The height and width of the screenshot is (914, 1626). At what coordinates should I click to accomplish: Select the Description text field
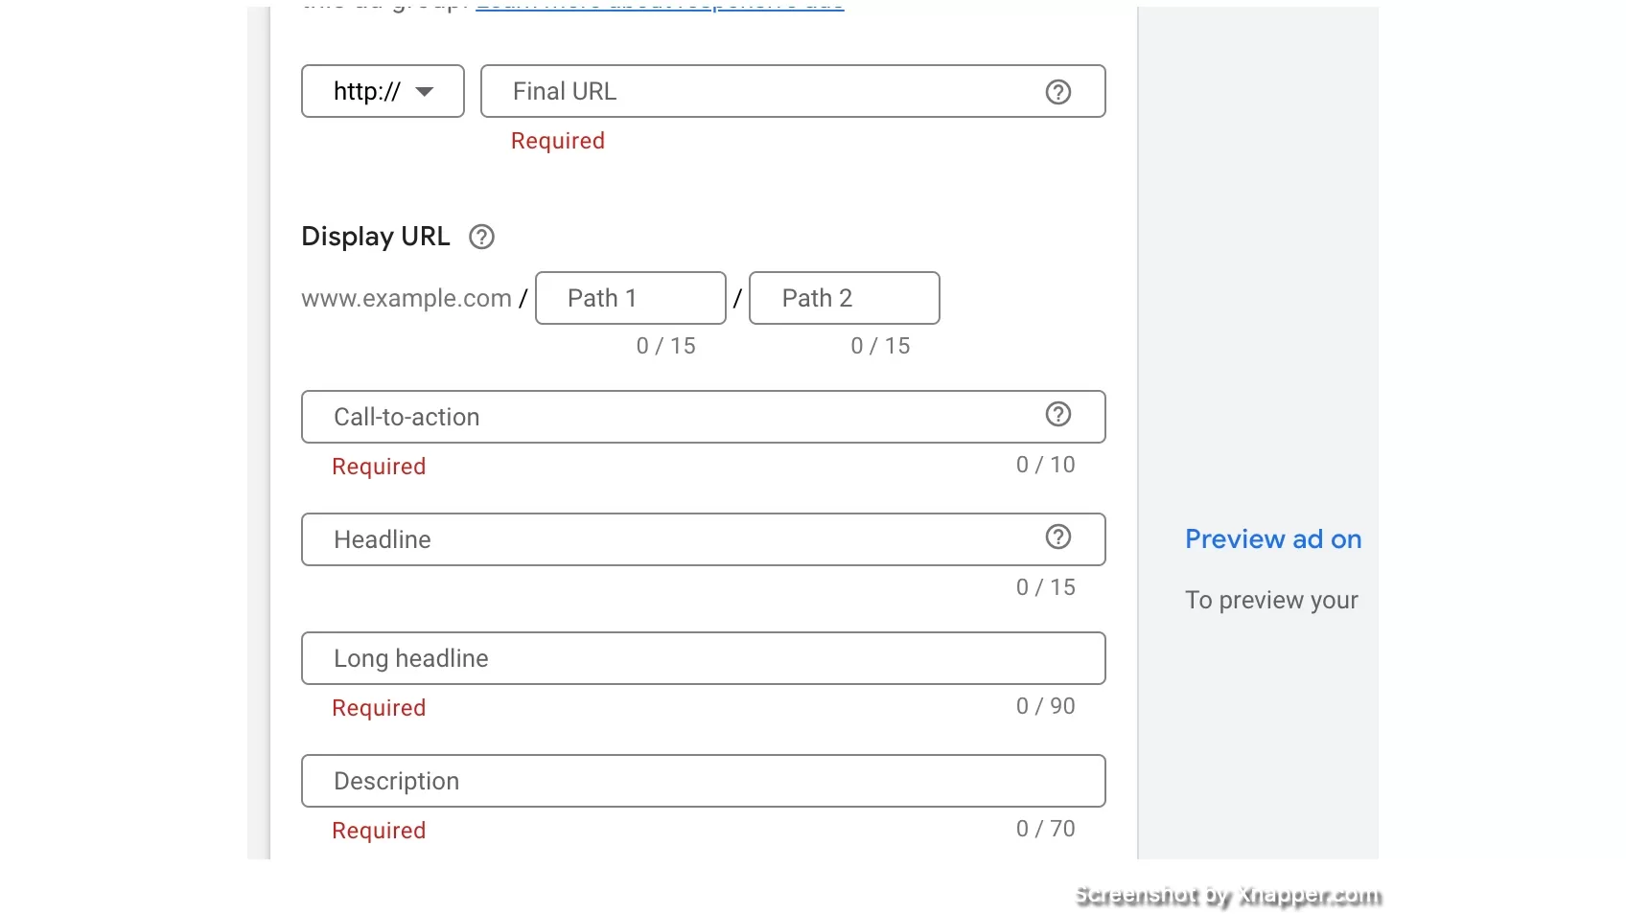[704, 781]
